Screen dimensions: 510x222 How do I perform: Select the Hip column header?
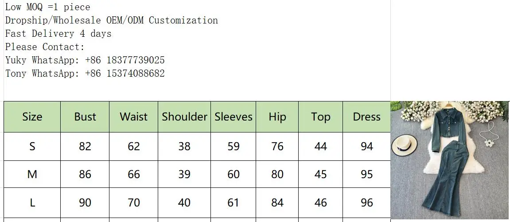277,117
